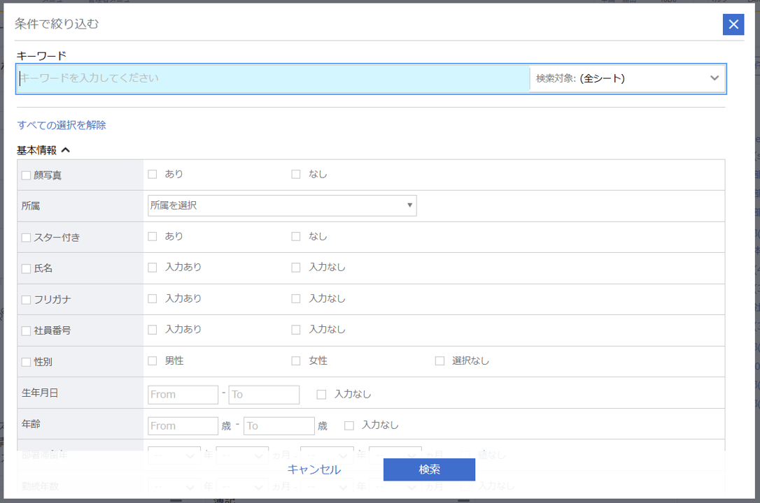The height and width of the screenshot is (503, 760).
Task: Select 選択なし under 性別
Action: (x=439, y=360)
